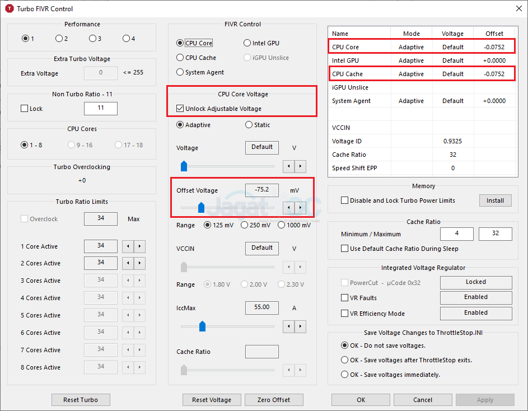Decrease IccMax with left arrow
Image resolution: width=528 pixels, height=411 pixels.
[288, 326]
